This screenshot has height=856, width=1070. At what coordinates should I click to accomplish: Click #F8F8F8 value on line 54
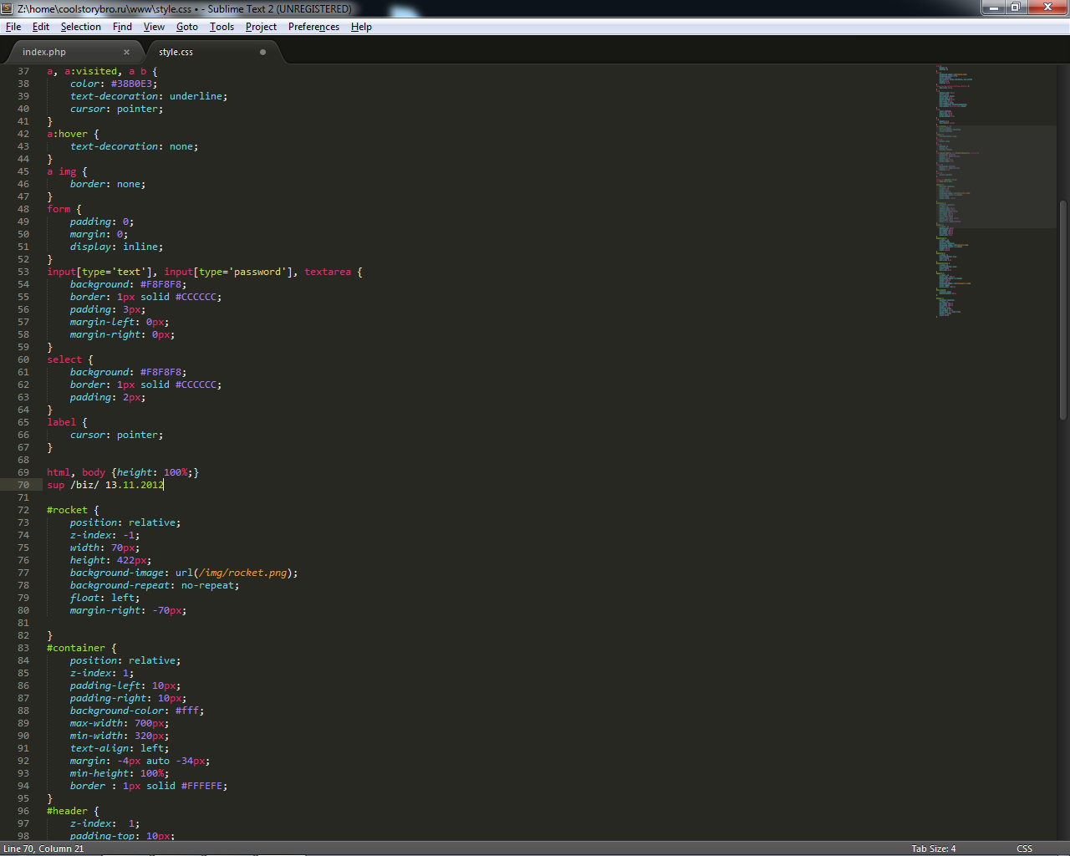[160, 284]
